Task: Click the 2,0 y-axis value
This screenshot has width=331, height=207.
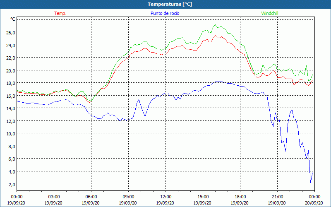Action: click(12, 184)
